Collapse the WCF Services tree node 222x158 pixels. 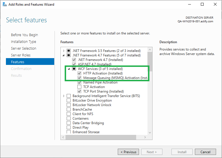[x=69, y=69]
